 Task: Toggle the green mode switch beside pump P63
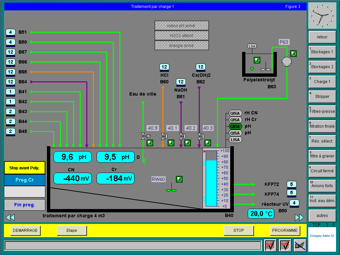pos(293,54)
